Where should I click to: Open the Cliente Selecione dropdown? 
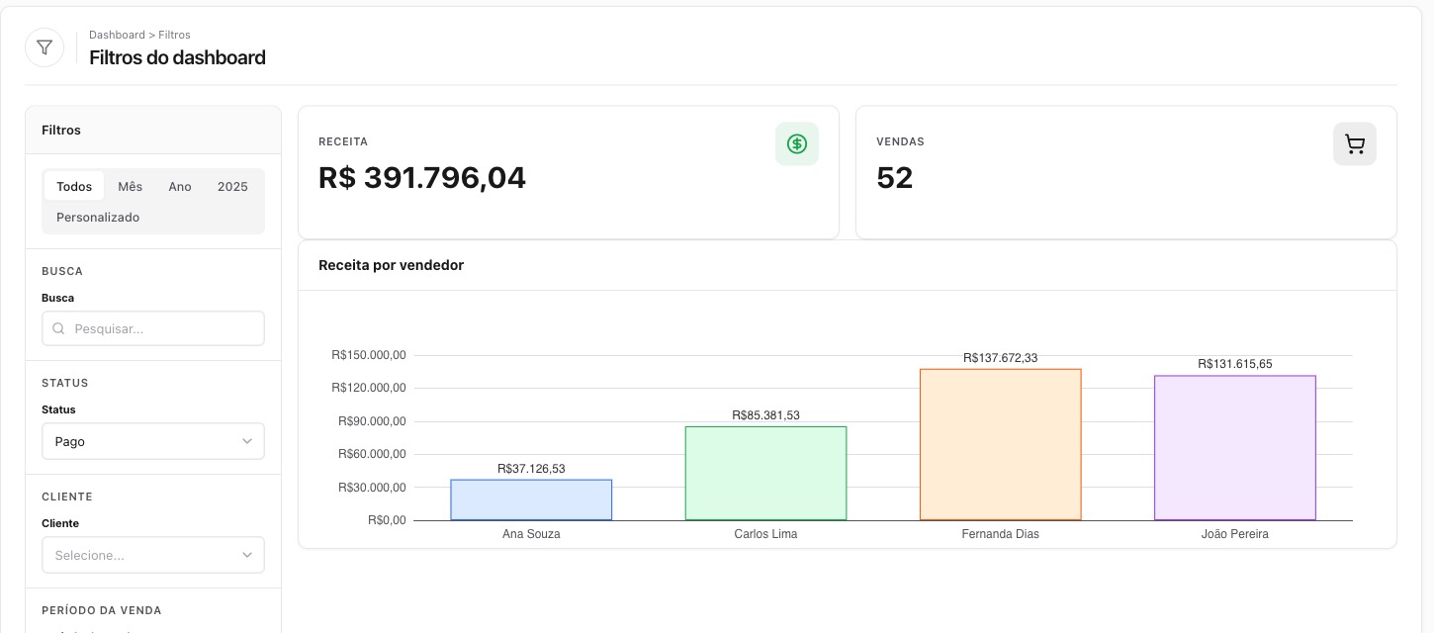[x=153, y=555]
